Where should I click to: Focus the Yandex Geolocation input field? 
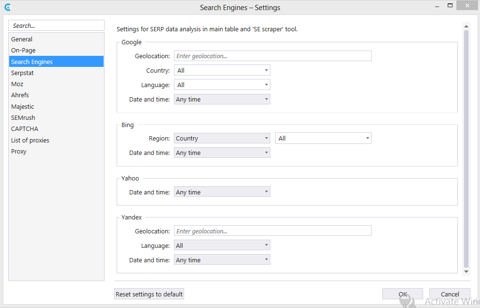coord(272,231)
